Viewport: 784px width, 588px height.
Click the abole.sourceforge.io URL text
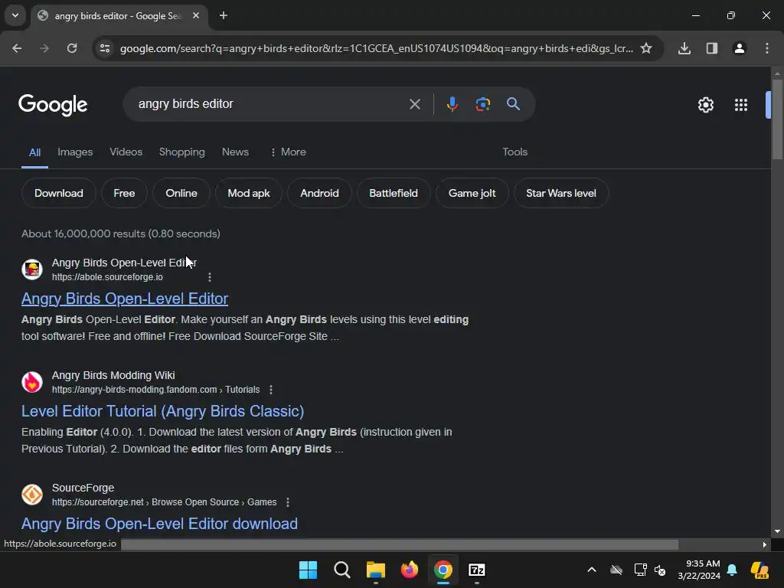point(107,277)
